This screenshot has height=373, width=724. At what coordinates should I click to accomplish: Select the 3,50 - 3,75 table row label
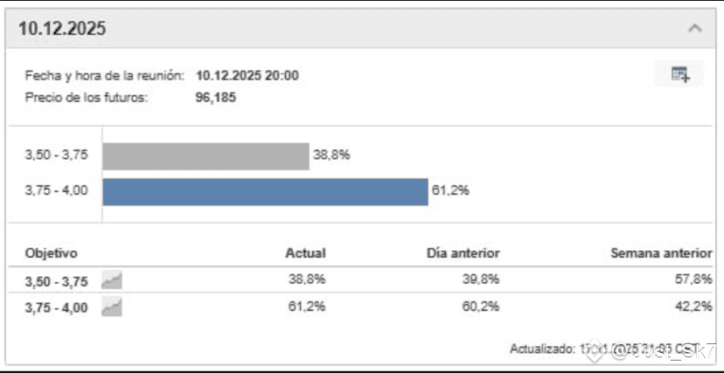click(x=56, y=281)
